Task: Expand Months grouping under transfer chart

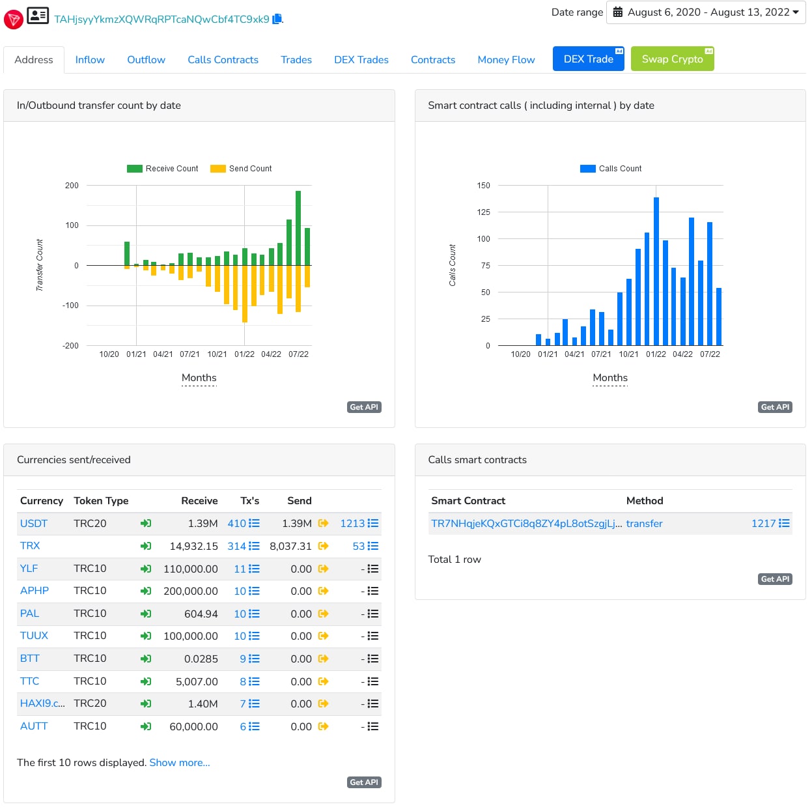Action: click(x=199, y=378)
